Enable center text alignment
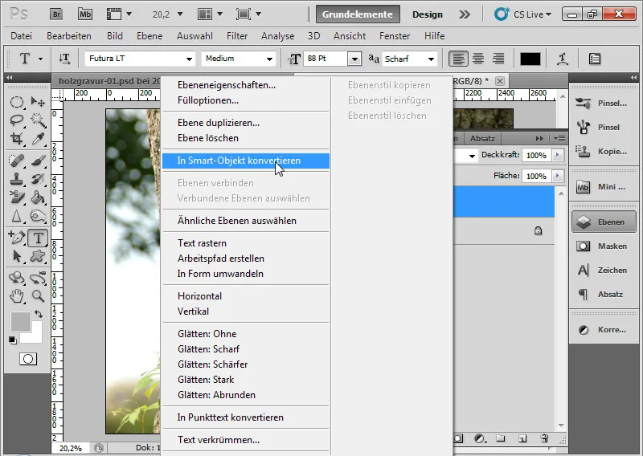The height and width of the screenshot is (456, 643). 478,59
